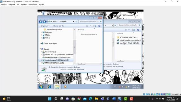Select Imágenes library in tree
This screenshot has width=181, height=102.
(49, 32)
